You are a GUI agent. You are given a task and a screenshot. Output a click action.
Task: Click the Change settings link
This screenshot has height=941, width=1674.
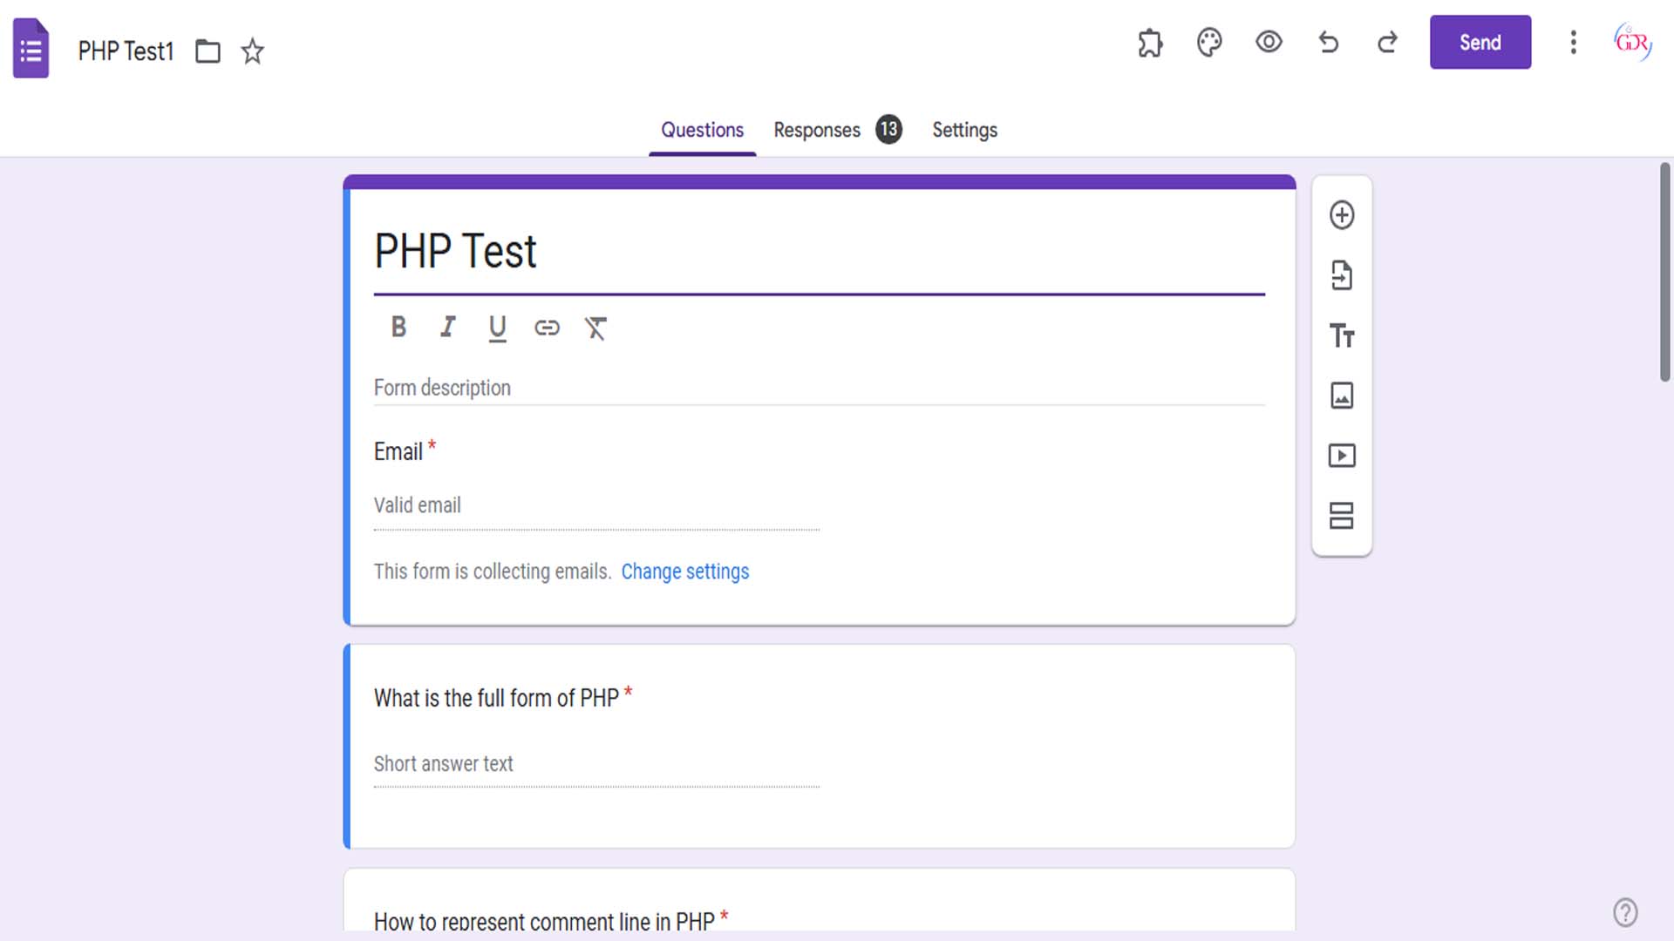pos(684,572)
